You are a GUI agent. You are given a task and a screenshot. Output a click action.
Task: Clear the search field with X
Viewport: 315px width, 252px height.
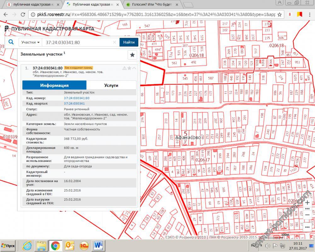point(114,42)
